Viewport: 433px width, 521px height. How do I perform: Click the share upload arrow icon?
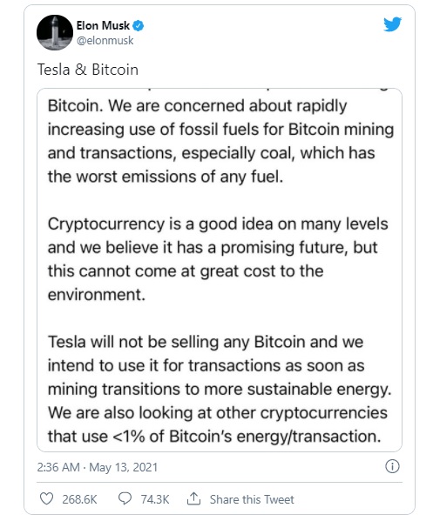click(x=193, y=498)
